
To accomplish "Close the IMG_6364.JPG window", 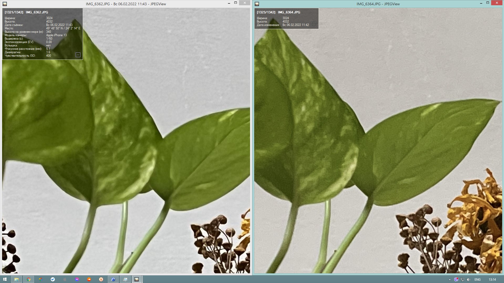I will click(497, 3).
